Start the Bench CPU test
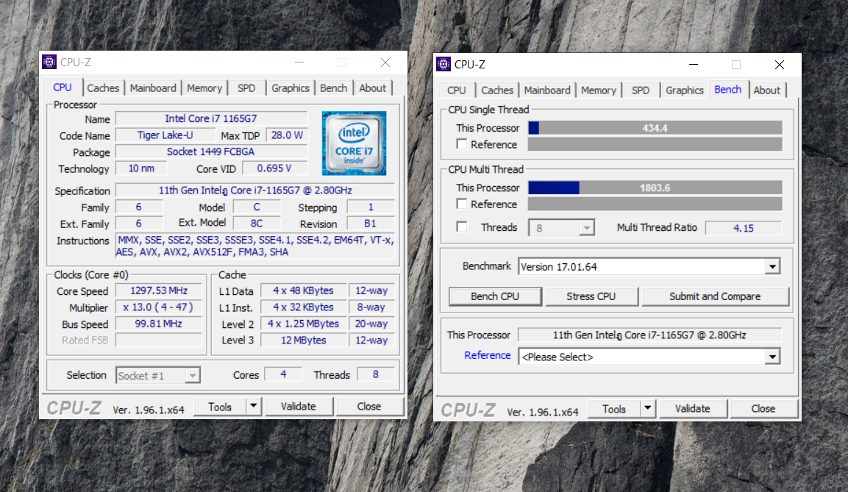This screenshot has width=848, height=492. click(495, 296)
